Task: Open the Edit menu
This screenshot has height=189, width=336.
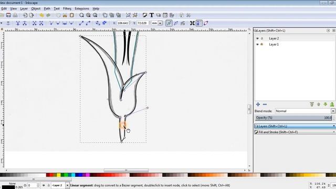Action: [4, 8]
